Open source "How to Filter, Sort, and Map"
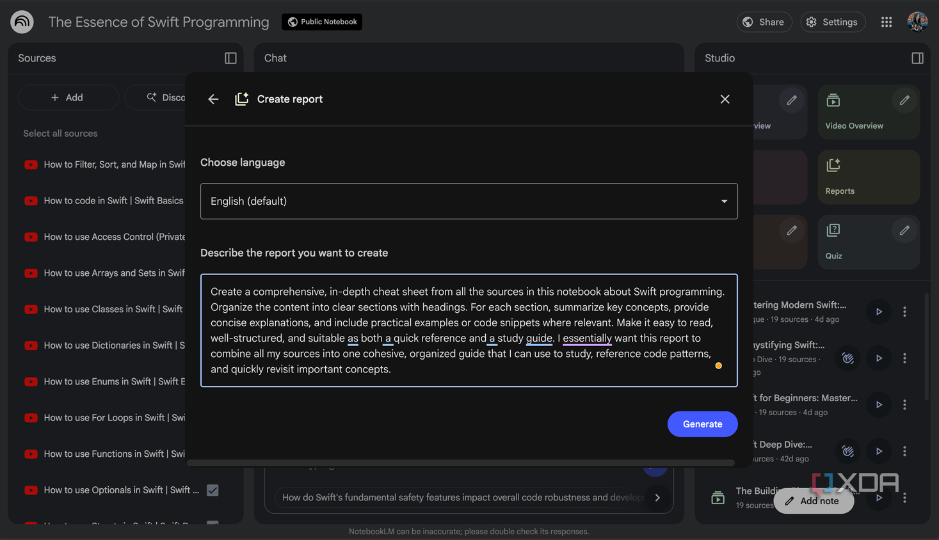This screenshot has width=939, height=540. click(115, 164)
